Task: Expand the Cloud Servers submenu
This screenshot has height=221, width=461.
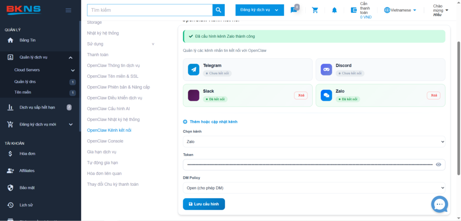Action: click(x=73, y=70)
